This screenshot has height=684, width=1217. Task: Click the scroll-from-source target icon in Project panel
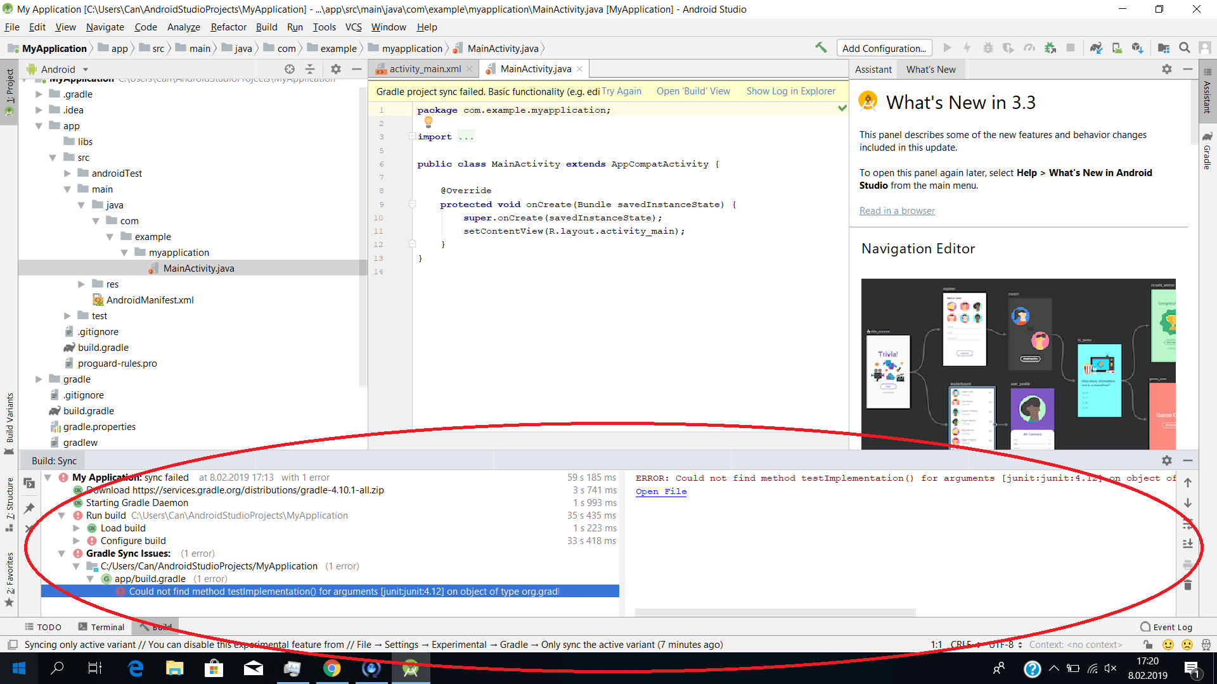[x=290, y=69]
